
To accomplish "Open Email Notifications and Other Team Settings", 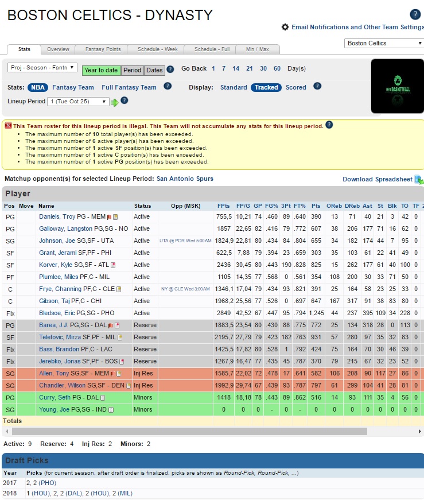I will coord(357,27).
